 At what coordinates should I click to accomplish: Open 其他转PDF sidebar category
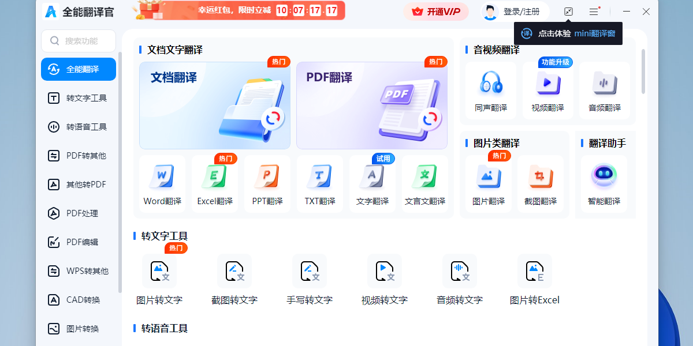click(79, 185)
